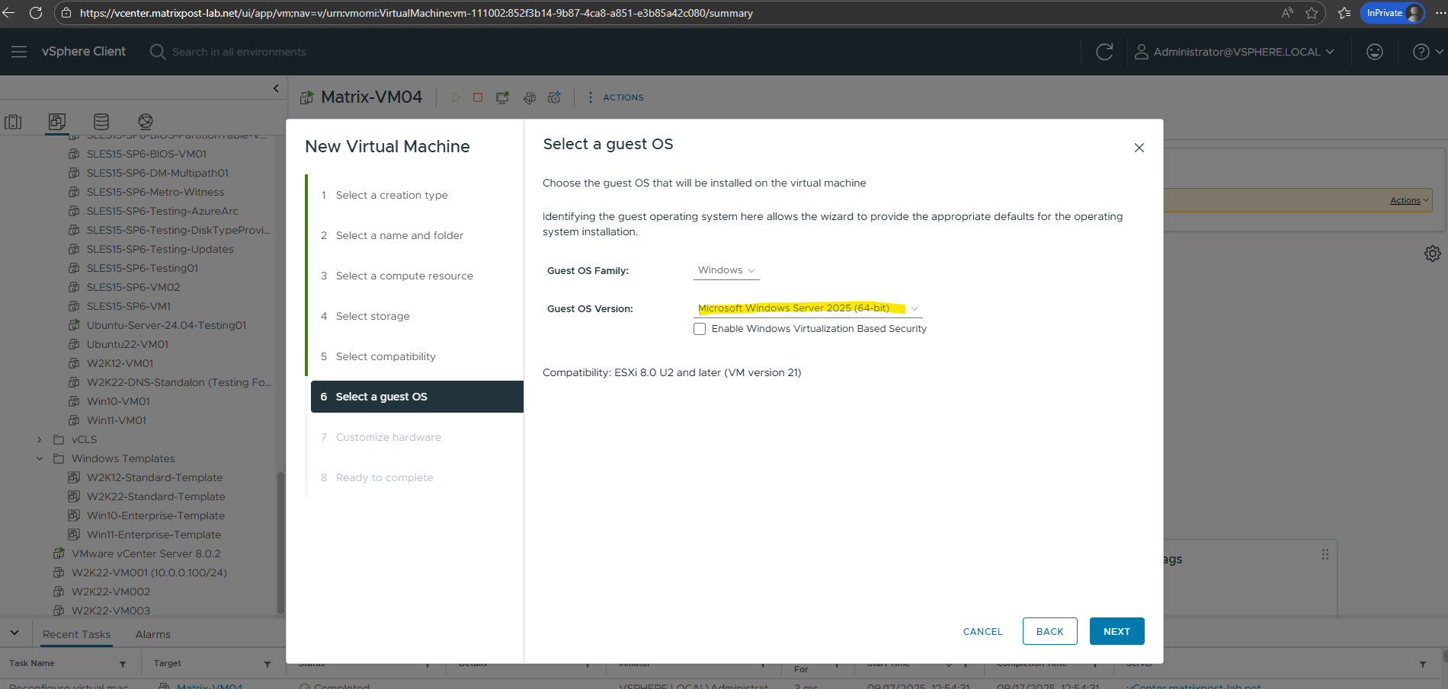Open the yellow banner Actions dropdown
Screen dimensions: 1448x689
coord(1409,201)
